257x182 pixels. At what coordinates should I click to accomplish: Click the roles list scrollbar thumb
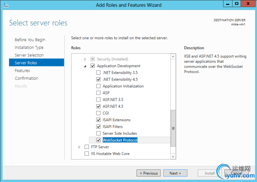pos(173,128)
